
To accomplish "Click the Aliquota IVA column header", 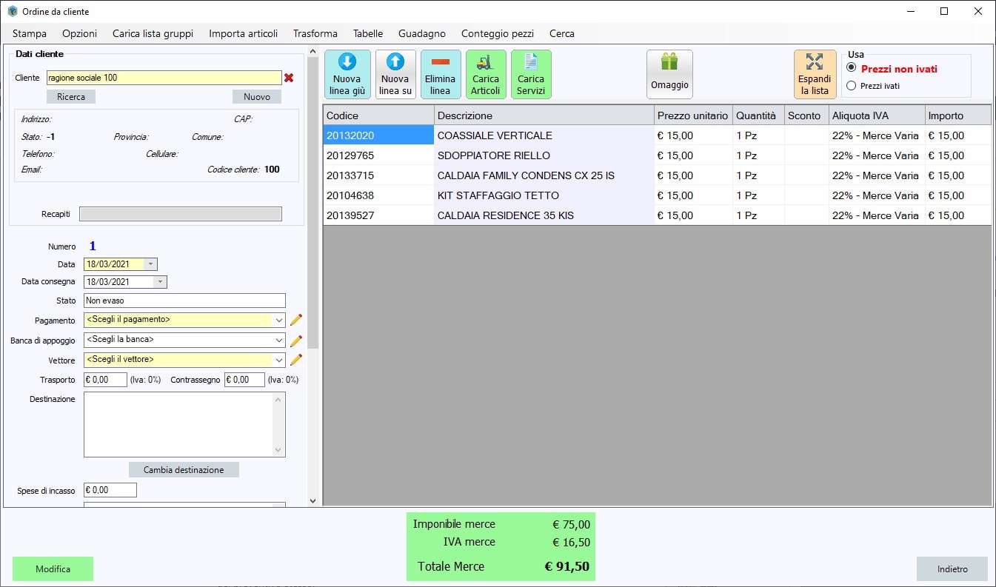I will tap(877, 115).
